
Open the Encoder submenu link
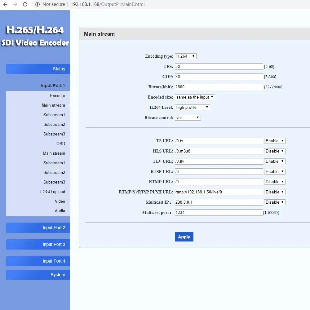coord(58,96)
